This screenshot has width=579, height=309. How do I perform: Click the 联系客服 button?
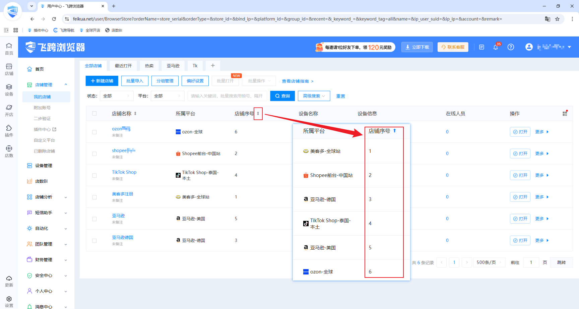tap(453, 47)
